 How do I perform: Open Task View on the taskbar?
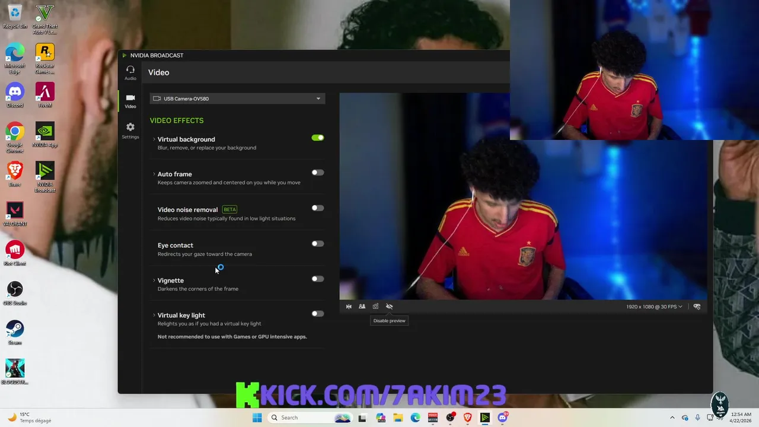(362, 418)
